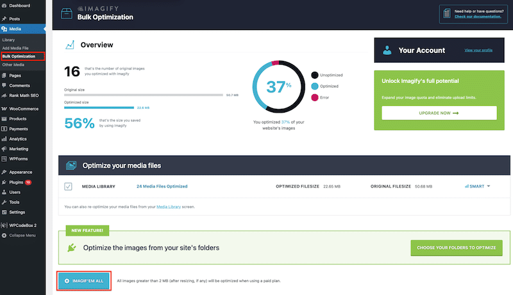
Task: Click the Plugins update count badge
Action: tap(28, 182)
